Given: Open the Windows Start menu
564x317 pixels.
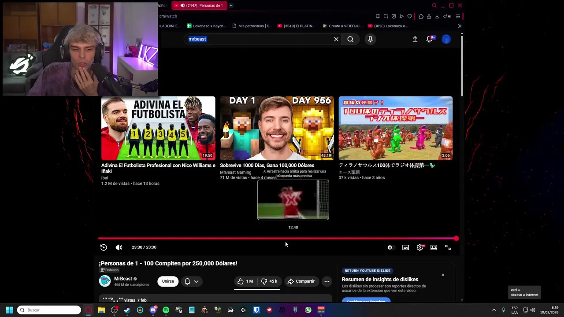Looking at the screenshot, I should pos(9,310).
